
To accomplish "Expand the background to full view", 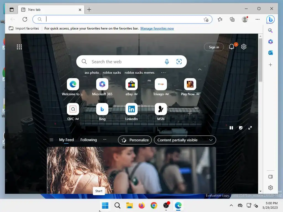I will (250, 128).
